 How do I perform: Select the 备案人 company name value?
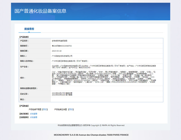(x=62, y=56)
